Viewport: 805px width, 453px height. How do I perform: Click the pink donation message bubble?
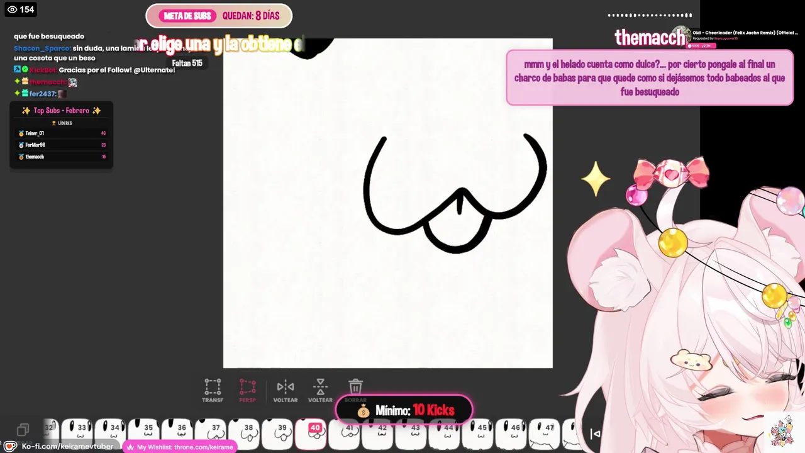[x=650, y=78]
